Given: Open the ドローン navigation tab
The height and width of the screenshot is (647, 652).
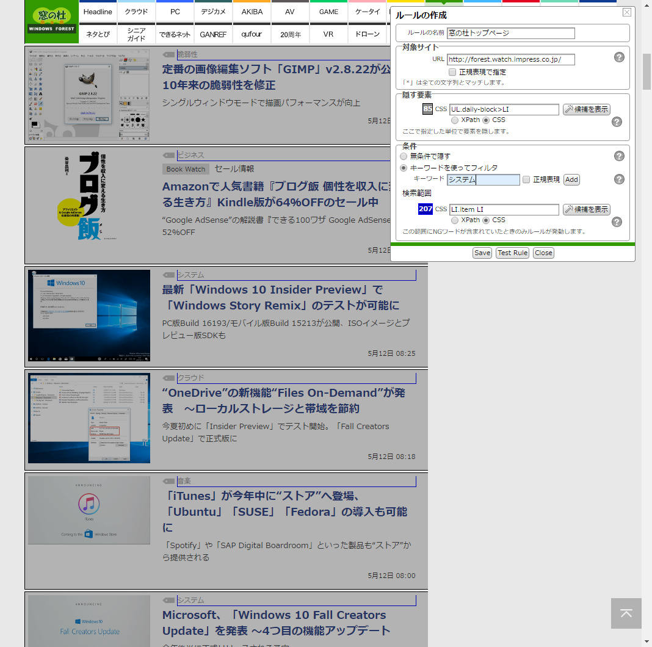Looking at the screenshot, I should [367, 34].
